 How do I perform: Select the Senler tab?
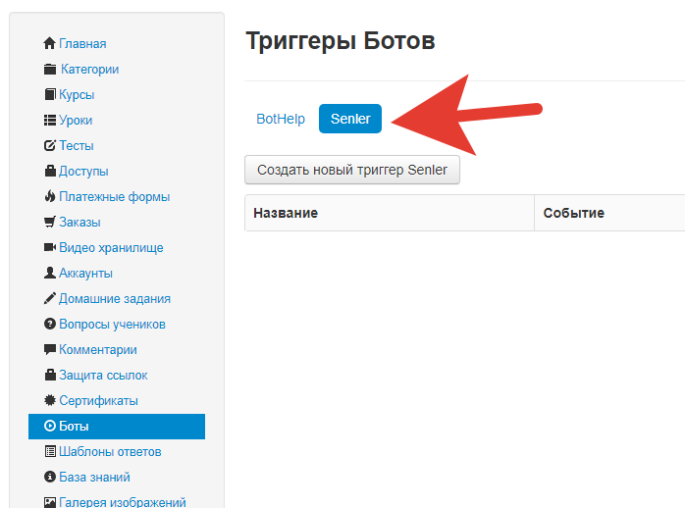[350, 119]
